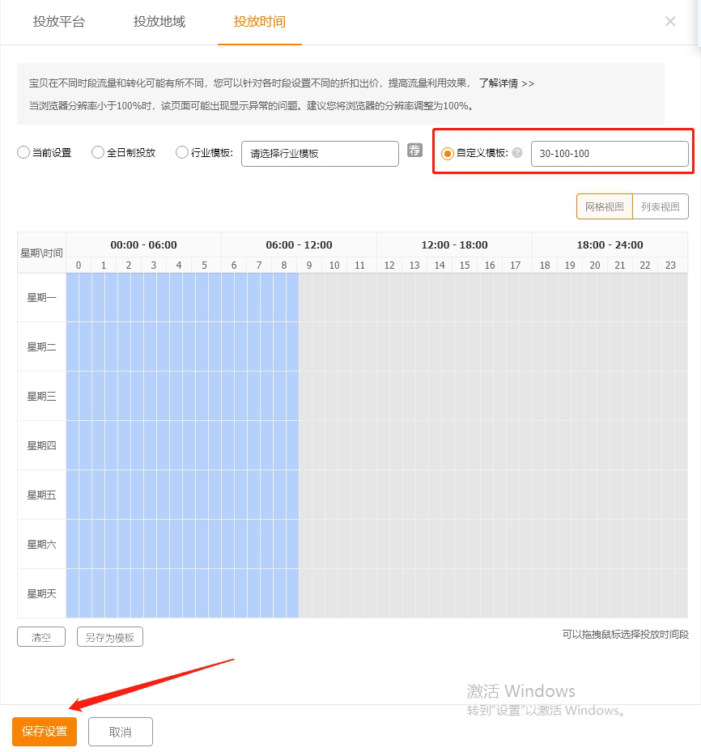Screen dimensions: 701x752
Task: Close the dialog with the X icon
Action: click(x=670, y=22)
